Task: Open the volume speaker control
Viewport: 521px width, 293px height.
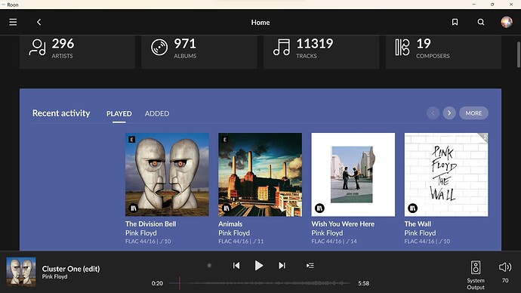Action: (505, 267)
